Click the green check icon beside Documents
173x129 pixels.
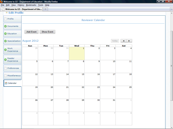coord(5,26)
